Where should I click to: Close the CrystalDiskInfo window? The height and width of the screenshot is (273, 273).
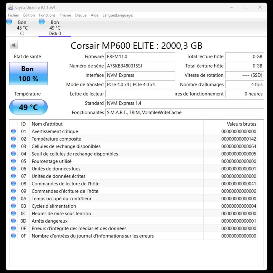click(260, 7)
